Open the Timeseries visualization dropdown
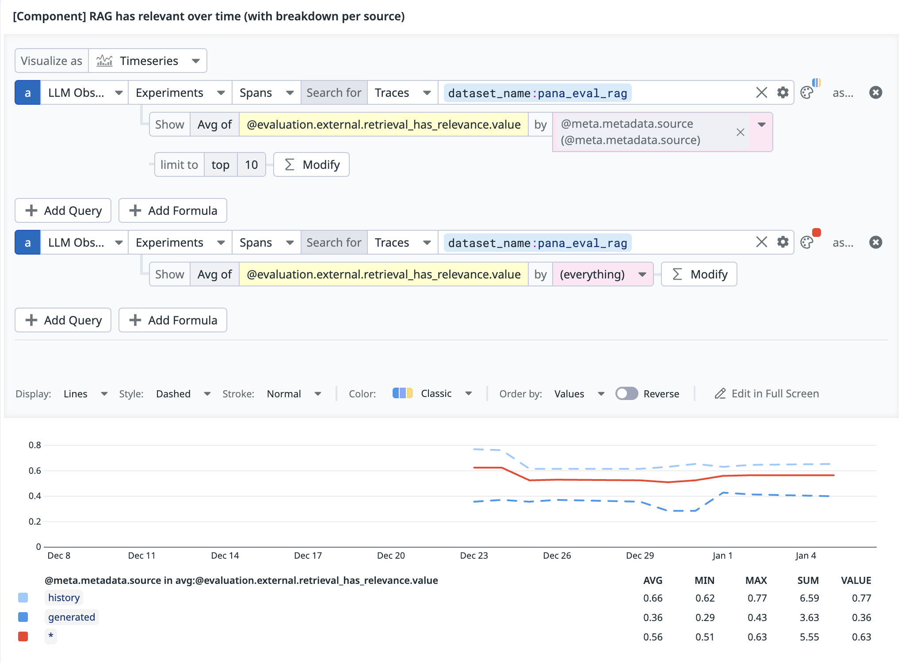The width and height of the screenshot is (901, 663). pyautogui.click(x=148, y=61)
